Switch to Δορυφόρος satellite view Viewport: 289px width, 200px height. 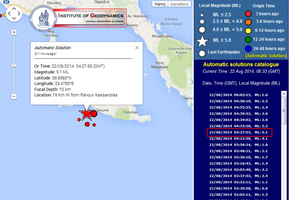point(179,4)
